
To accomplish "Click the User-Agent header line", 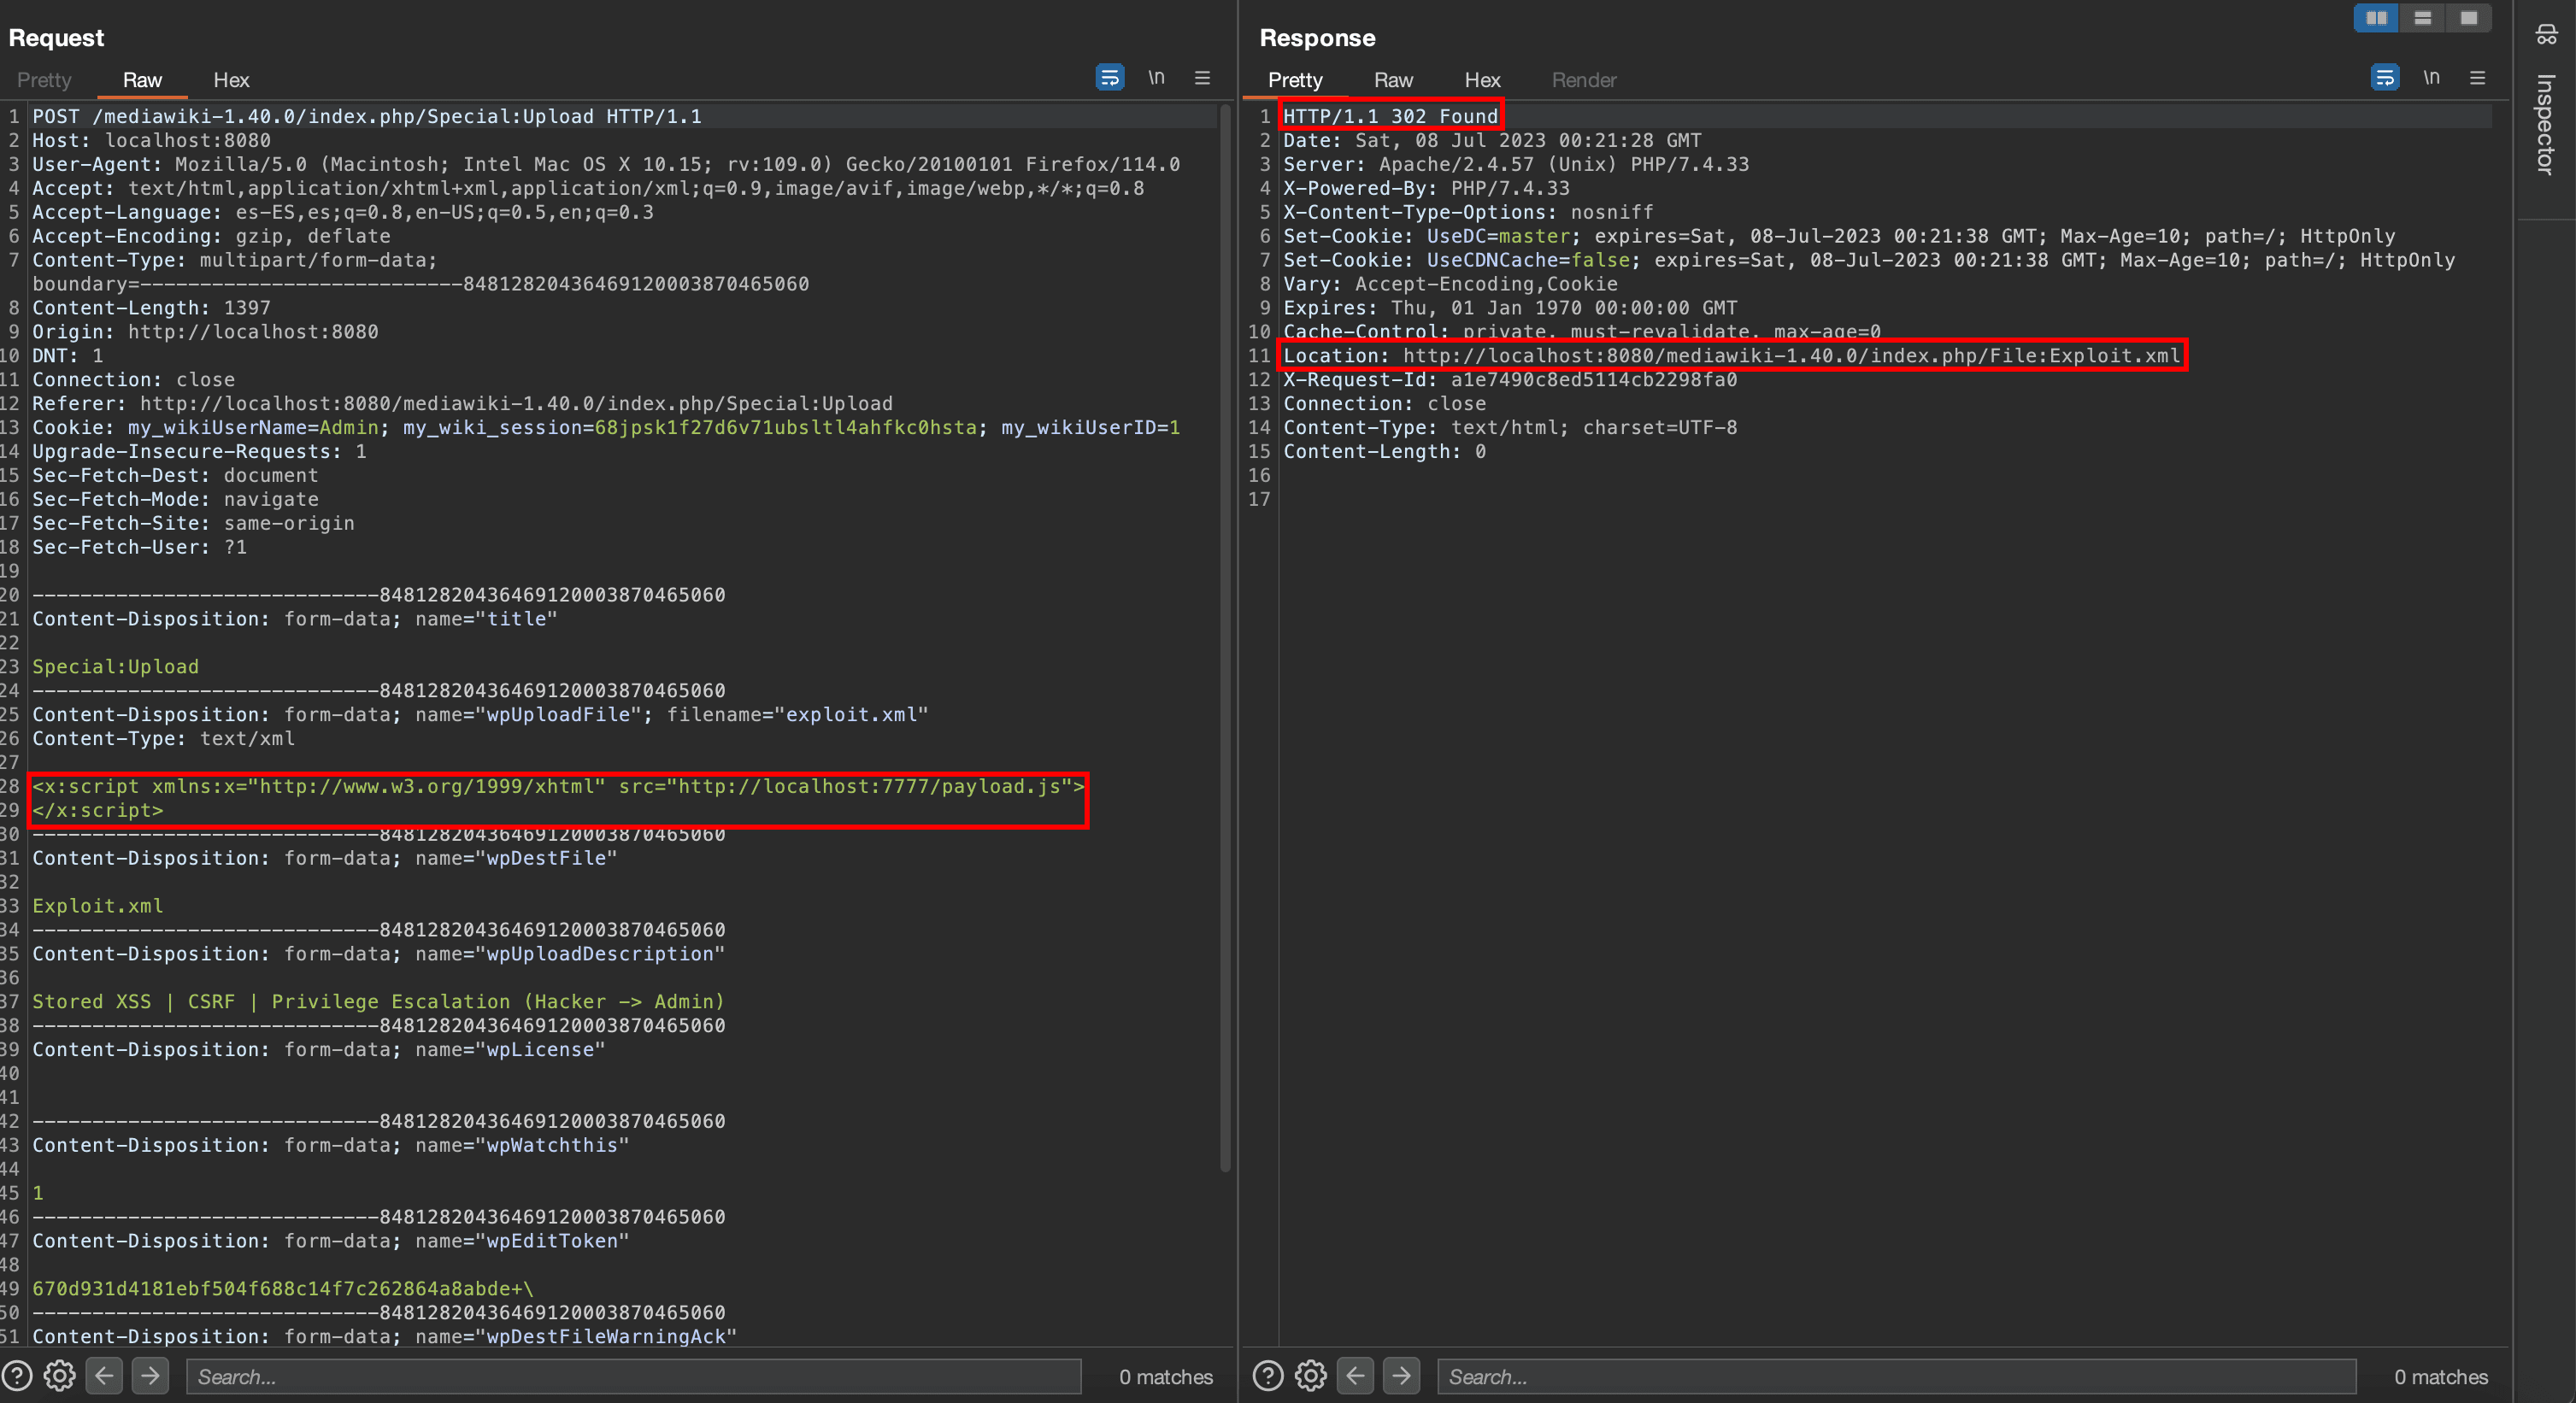I will tap(606, 164).
